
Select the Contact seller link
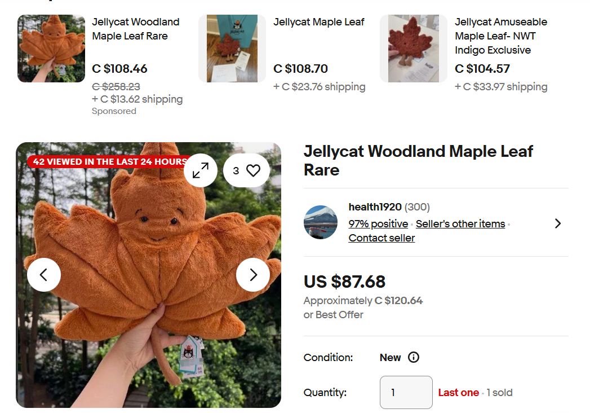tap(381, 238)
